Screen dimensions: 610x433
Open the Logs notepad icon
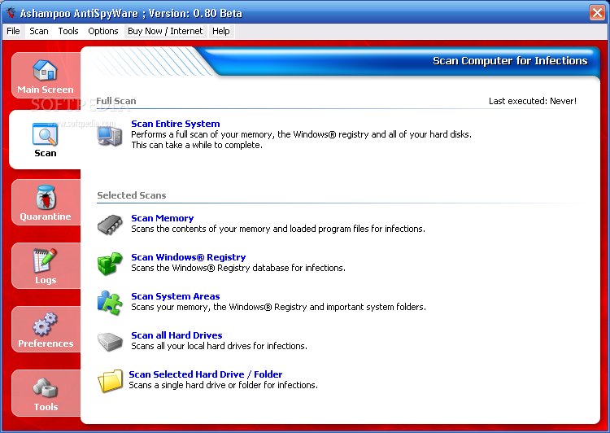pyautogui.click(x=45, y=260)
